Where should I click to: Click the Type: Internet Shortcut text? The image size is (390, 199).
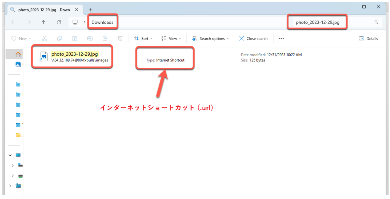coord(165,60)
